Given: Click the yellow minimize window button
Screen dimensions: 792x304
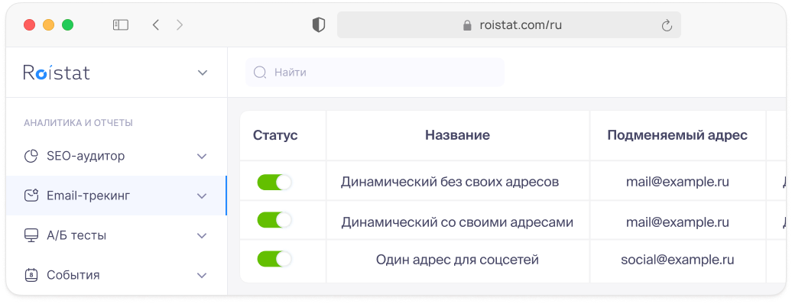Looking at the screenshot, I should click(48, 24).
